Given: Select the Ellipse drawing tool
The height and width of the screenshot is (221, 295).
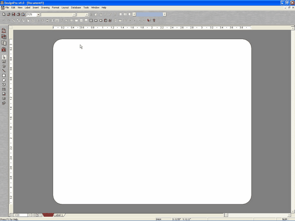Looking at the screenshot, I should 4,80.
